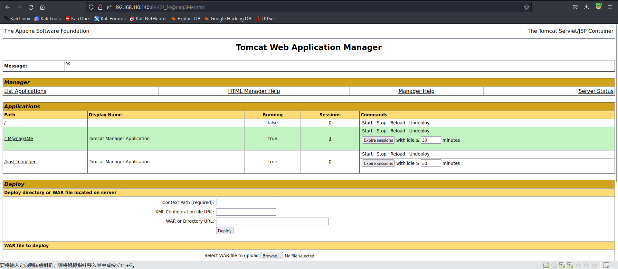Focus the XML Configuration file URL field
The image size is (618, 269).
click(x=246, y=212)
